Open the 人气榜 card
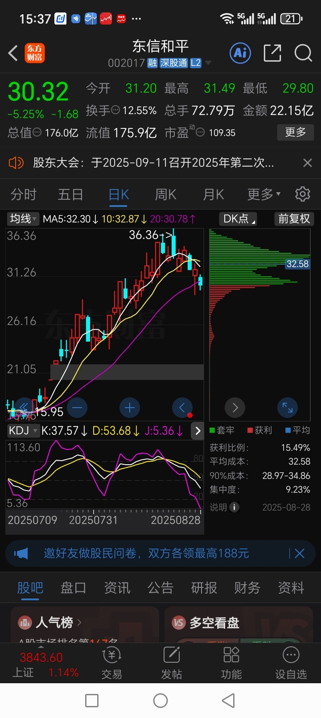The image size is (321, 718). 85,625
